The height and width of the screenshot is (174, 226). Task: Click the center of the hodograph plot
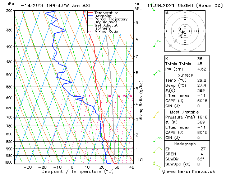pos(185,31)
